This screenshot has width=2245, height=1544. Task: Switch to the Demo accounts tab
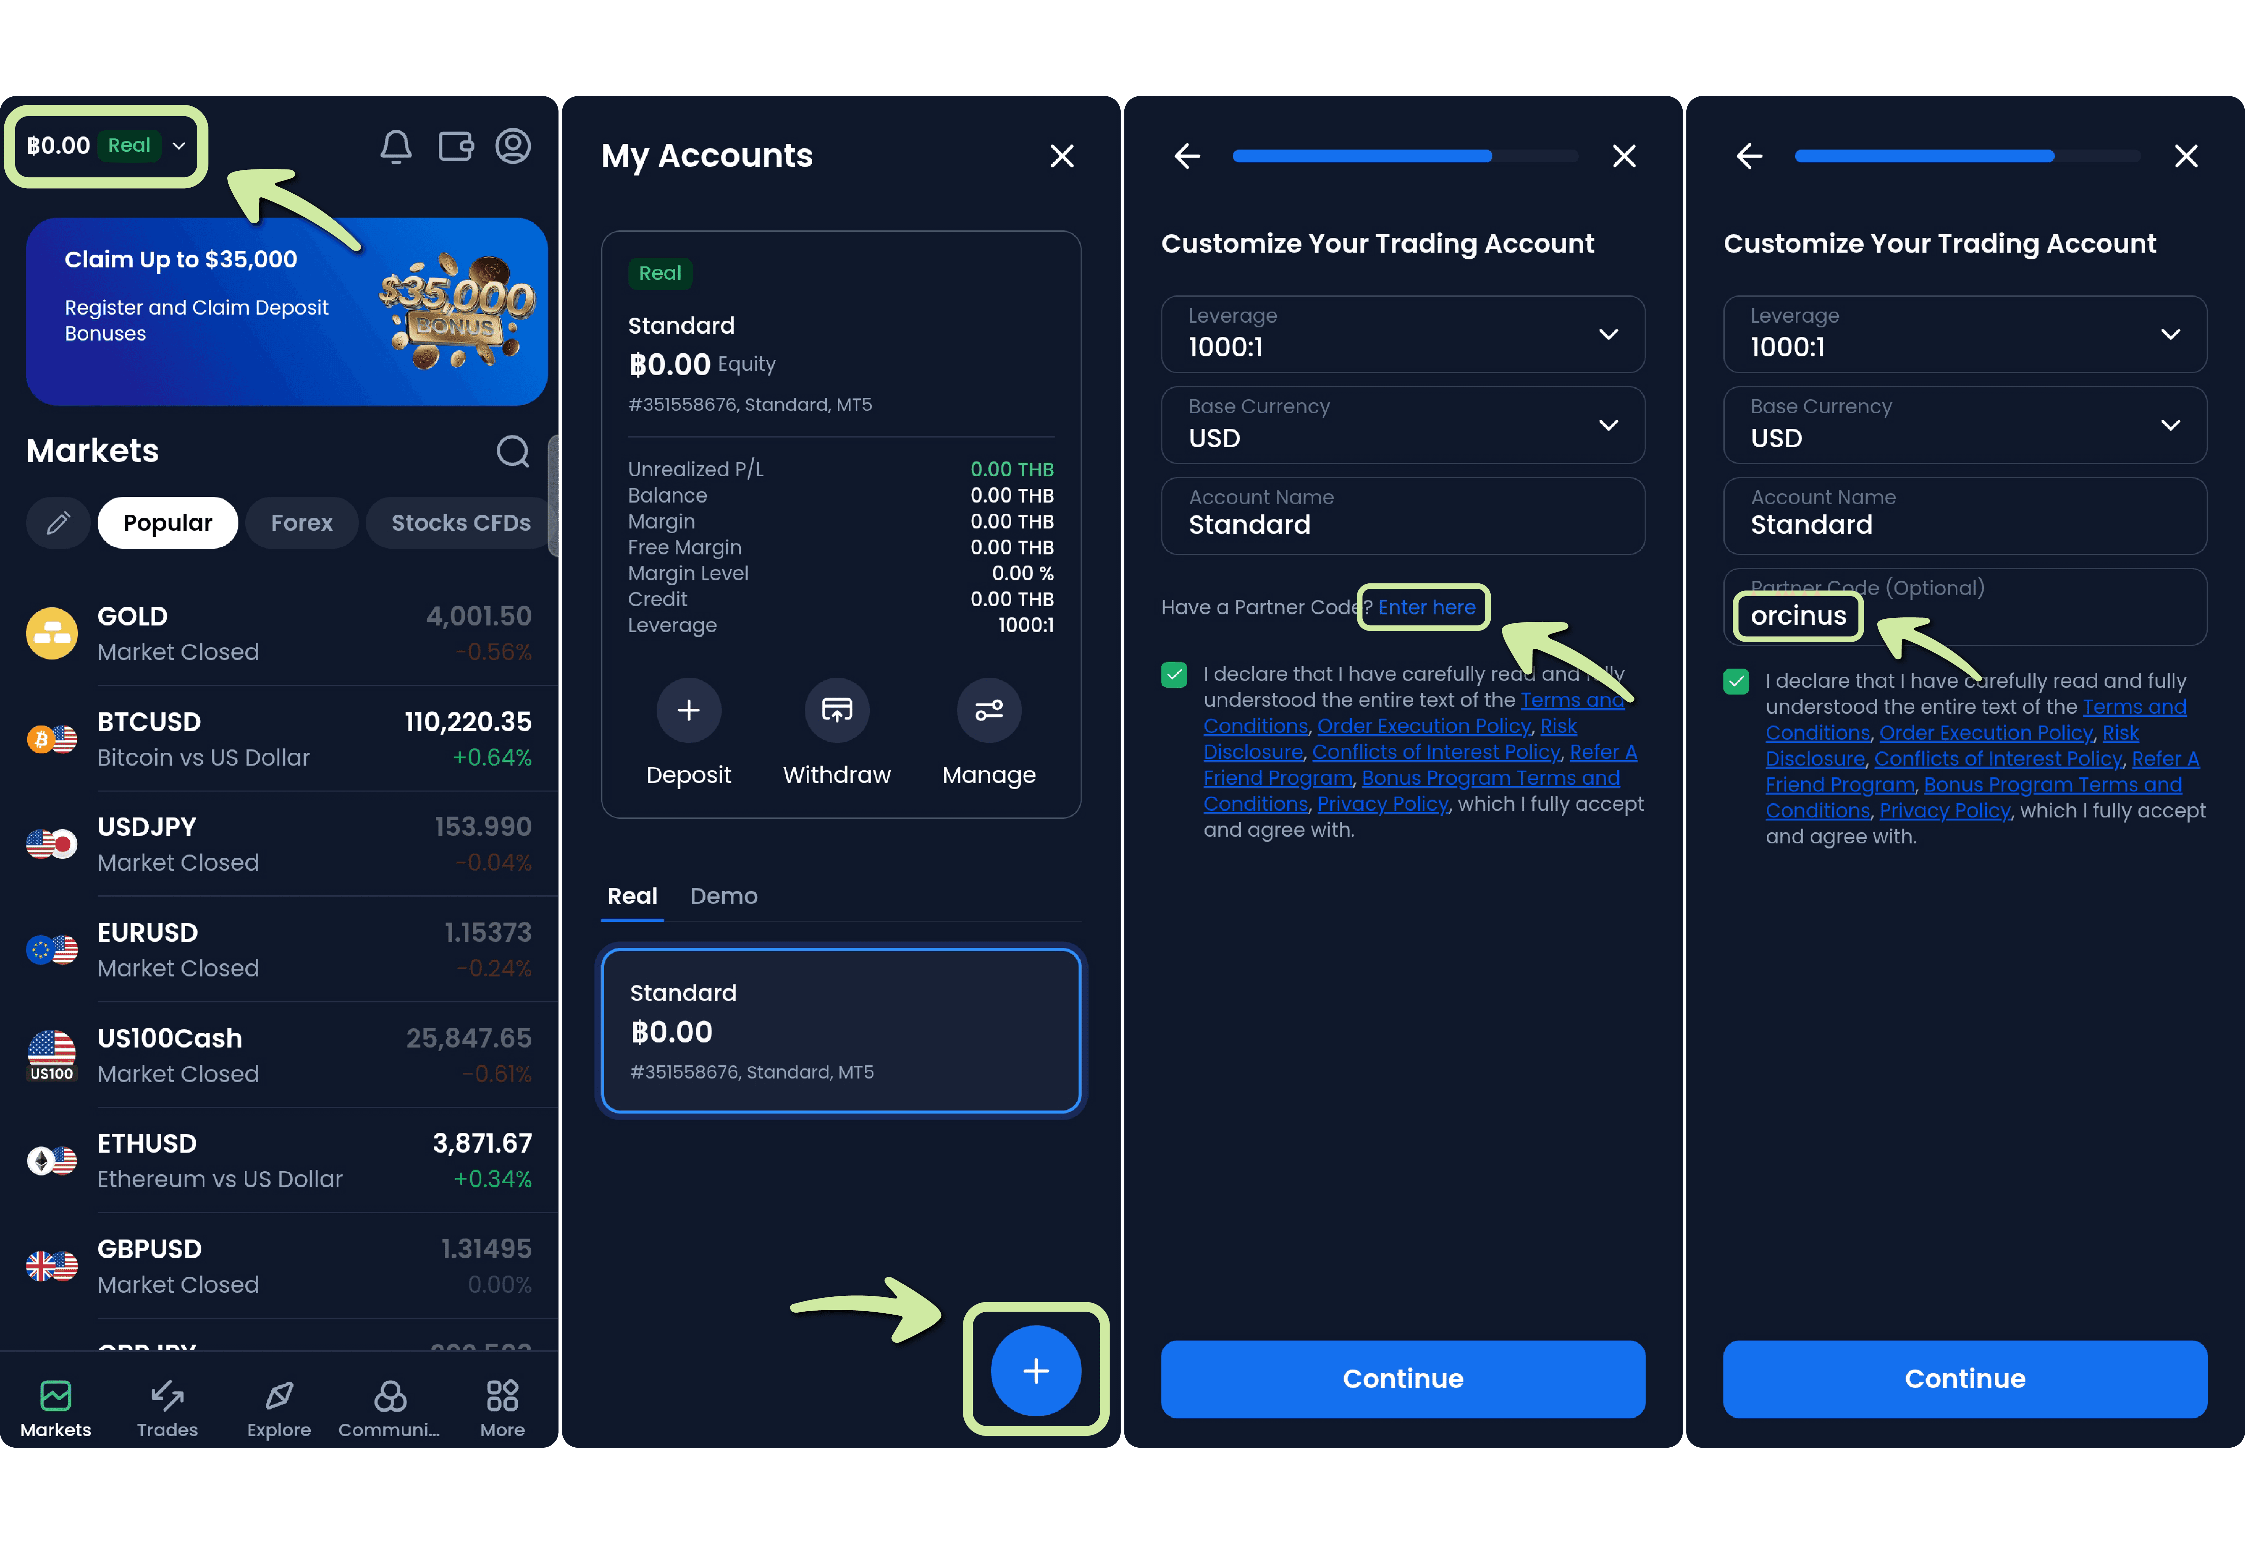[724, 897]
